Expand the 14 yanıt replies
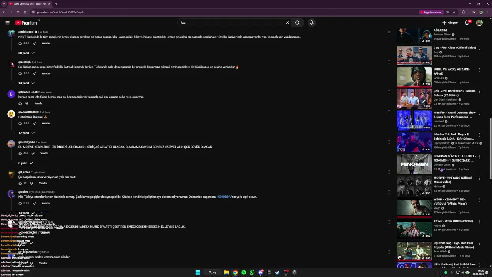 coord(26,83)
